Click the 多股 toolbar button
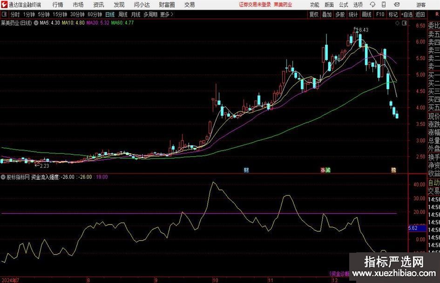The width and height of the screenshot is (440, 283). pyautogui.click(x=340, y=14)
